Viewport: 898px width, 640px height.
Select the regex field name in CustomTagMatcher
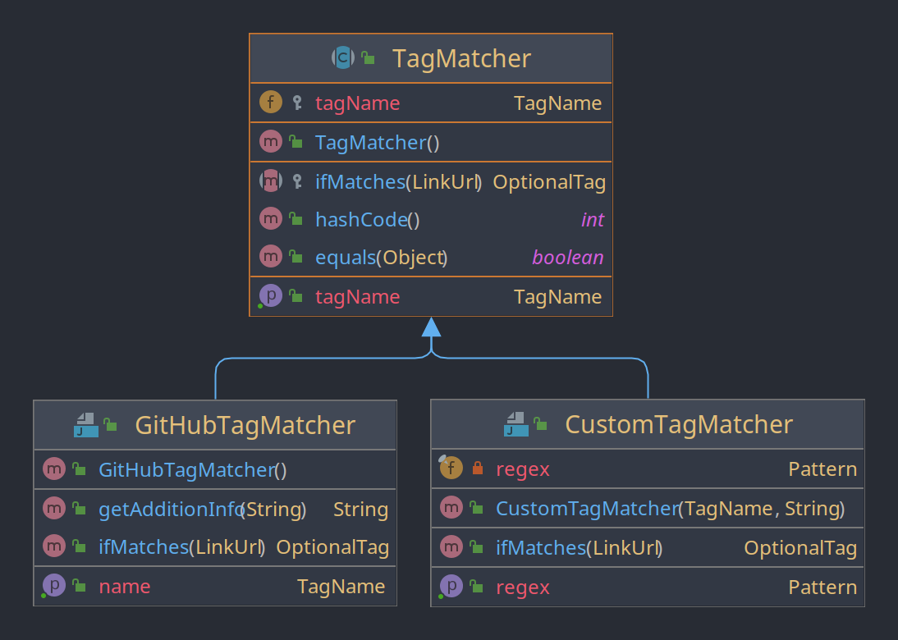tap(523, 469)
